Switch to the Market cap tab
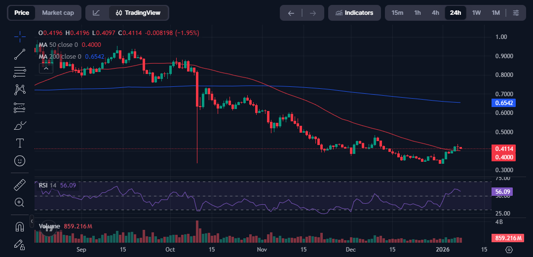533x257 pixels. tap(58, 13)
